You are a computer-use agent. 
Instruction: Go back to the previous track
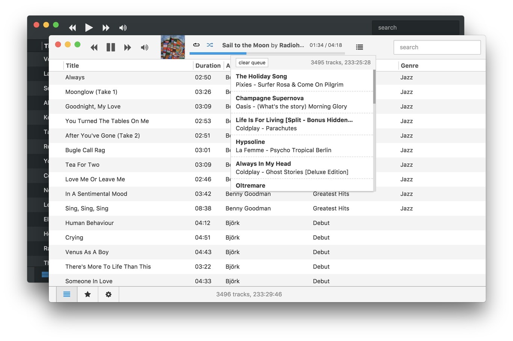coord(94,47)
